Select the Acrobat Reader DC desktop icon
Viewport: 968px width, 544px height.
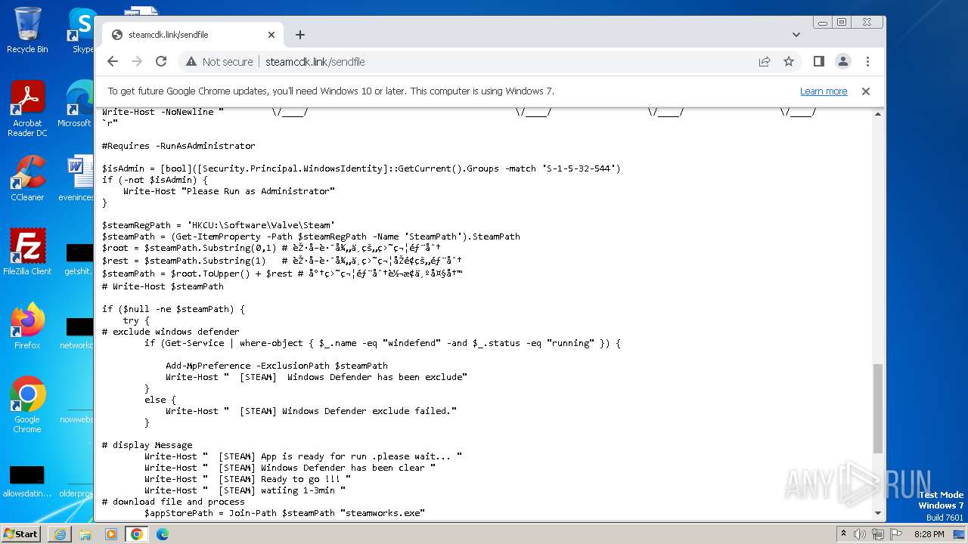click(27, 110)
